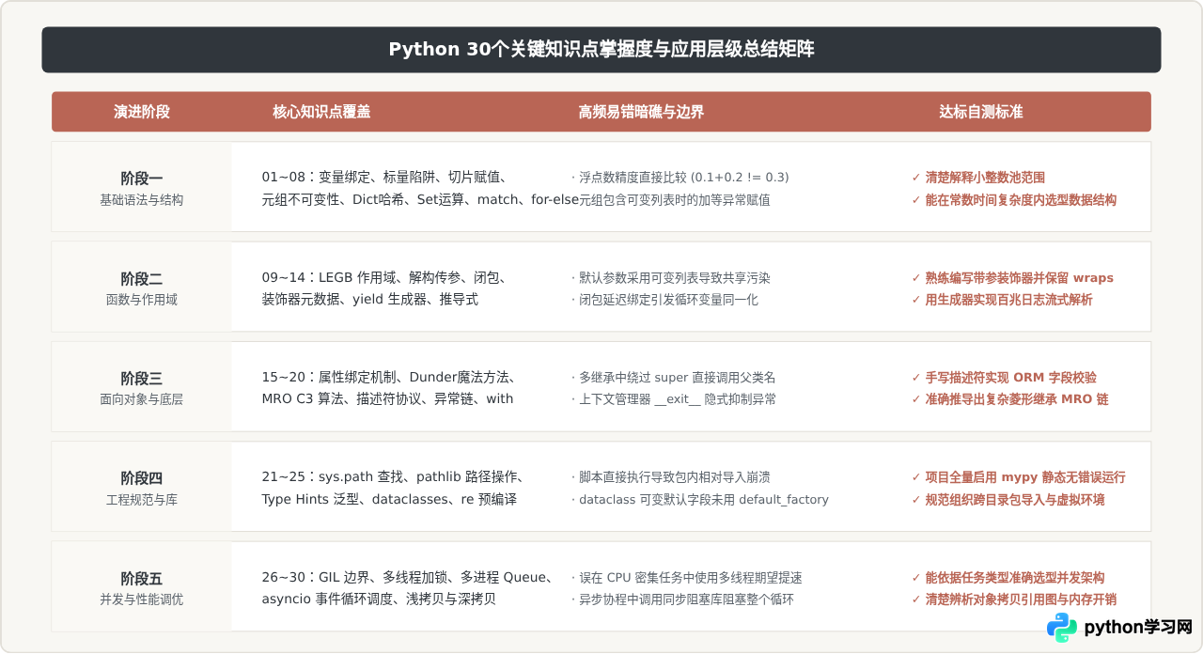Select the '高频易错暗礁与边界' column header

tap(641, 112)
